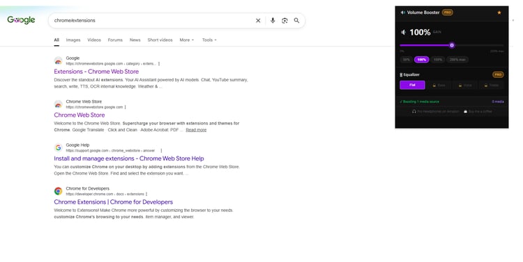Open three-dot menu for Google Help result

click(x=162, y=151)
